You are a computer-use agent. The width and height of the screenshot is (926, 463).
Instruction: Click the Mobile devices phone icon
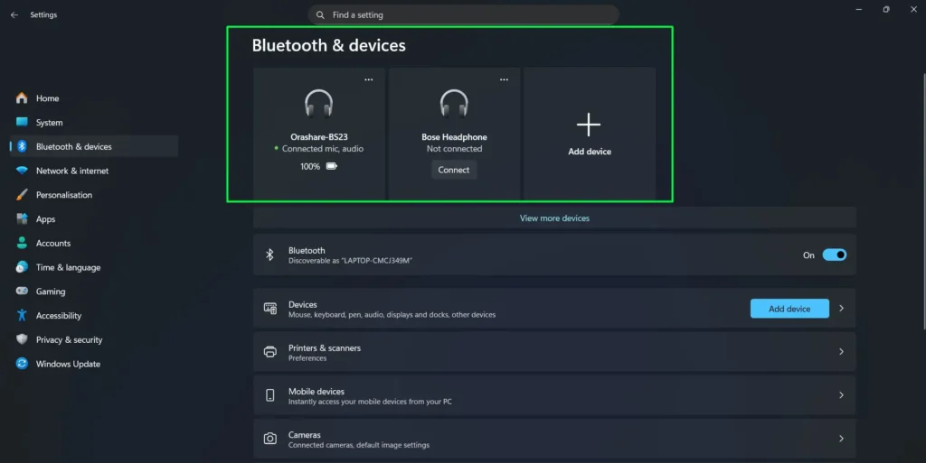tap(269, 395)
